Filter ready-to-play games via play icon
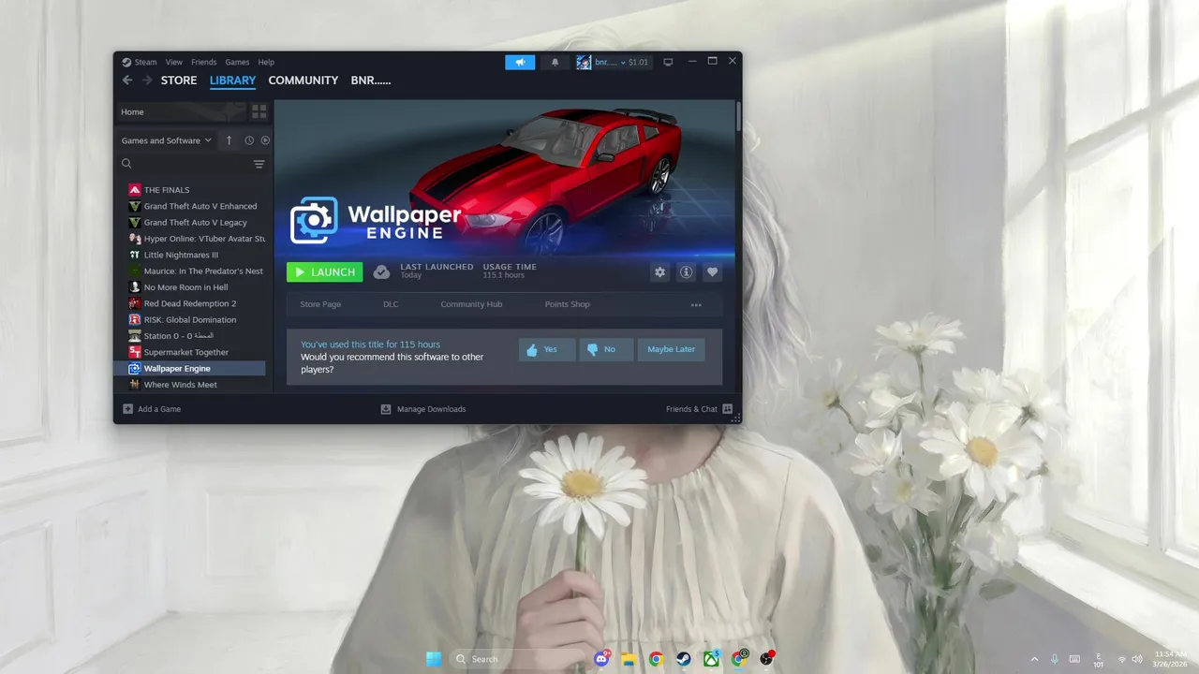The image size is (1199, 674). pos(265,140)
